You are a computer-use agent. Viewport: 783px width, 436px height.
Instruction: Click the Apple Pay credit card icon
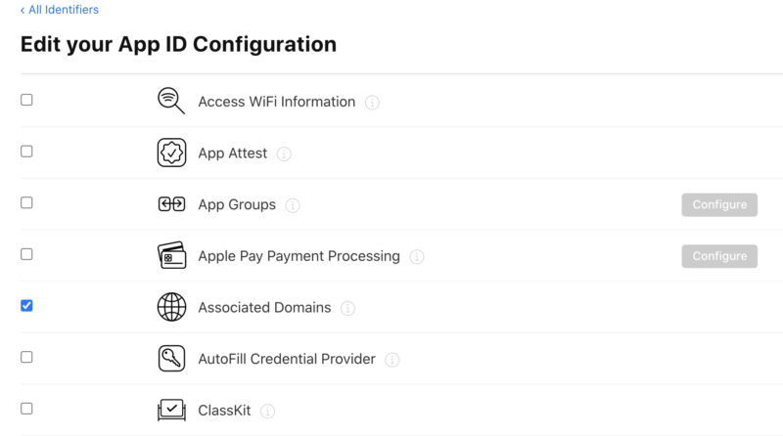(171, 256)
